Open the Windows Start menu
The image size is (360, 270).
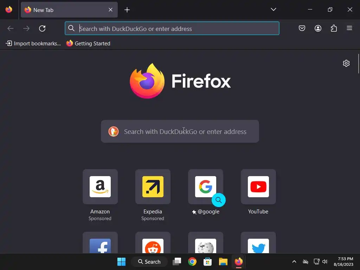point(121,262)
